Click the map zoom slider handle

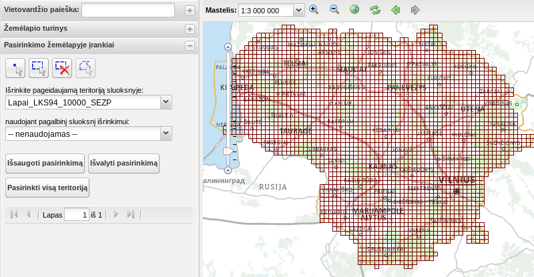[x=228, y=151]
